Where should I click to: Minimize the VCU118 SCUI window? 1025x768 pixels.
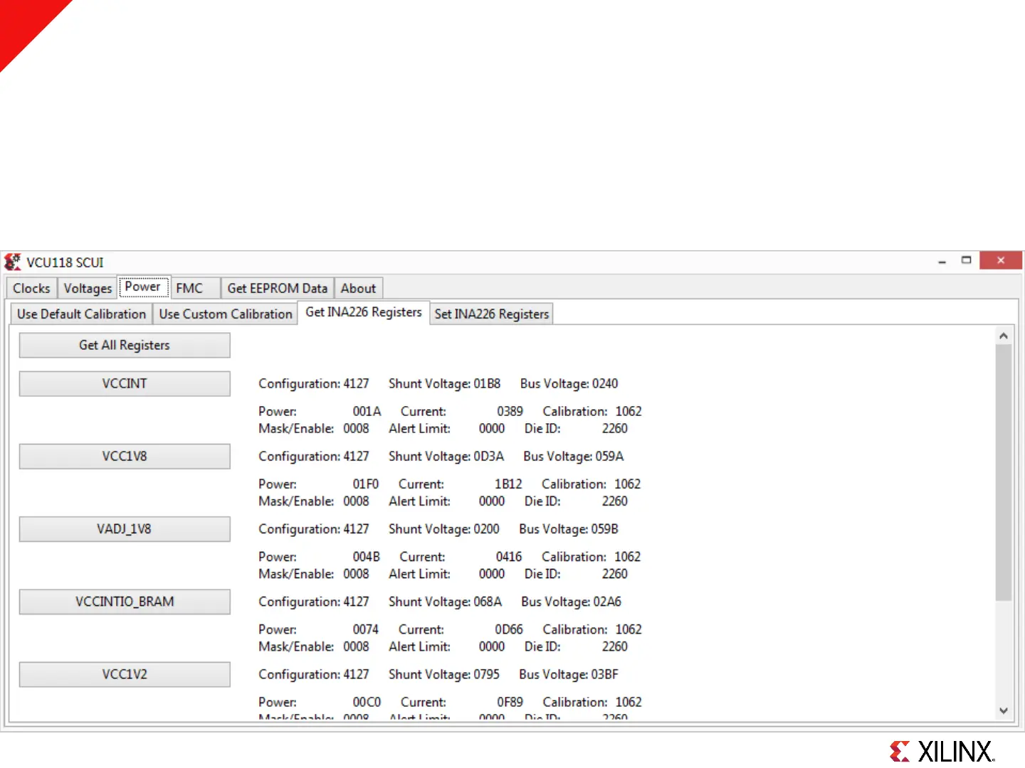942,261
